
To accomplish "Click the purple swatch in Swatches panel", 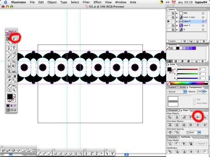I will point(194,48).
